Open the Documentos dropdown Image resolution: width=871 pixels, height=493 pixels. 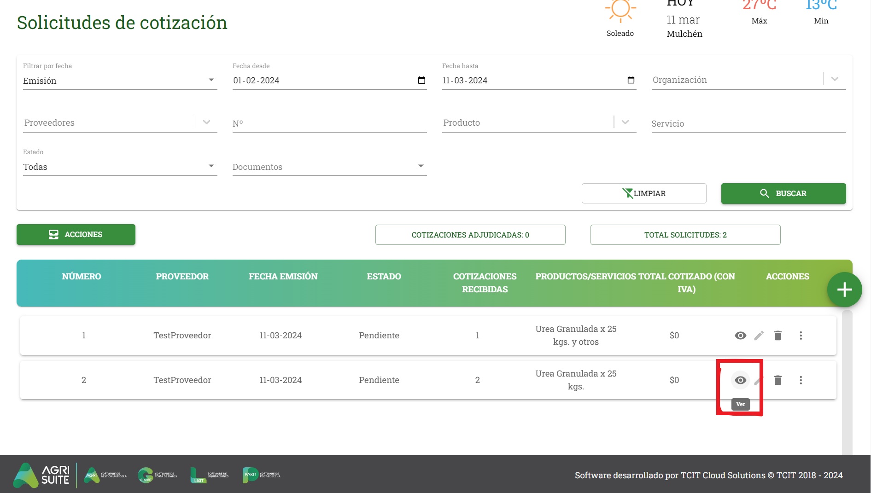[x=329, y=167]
